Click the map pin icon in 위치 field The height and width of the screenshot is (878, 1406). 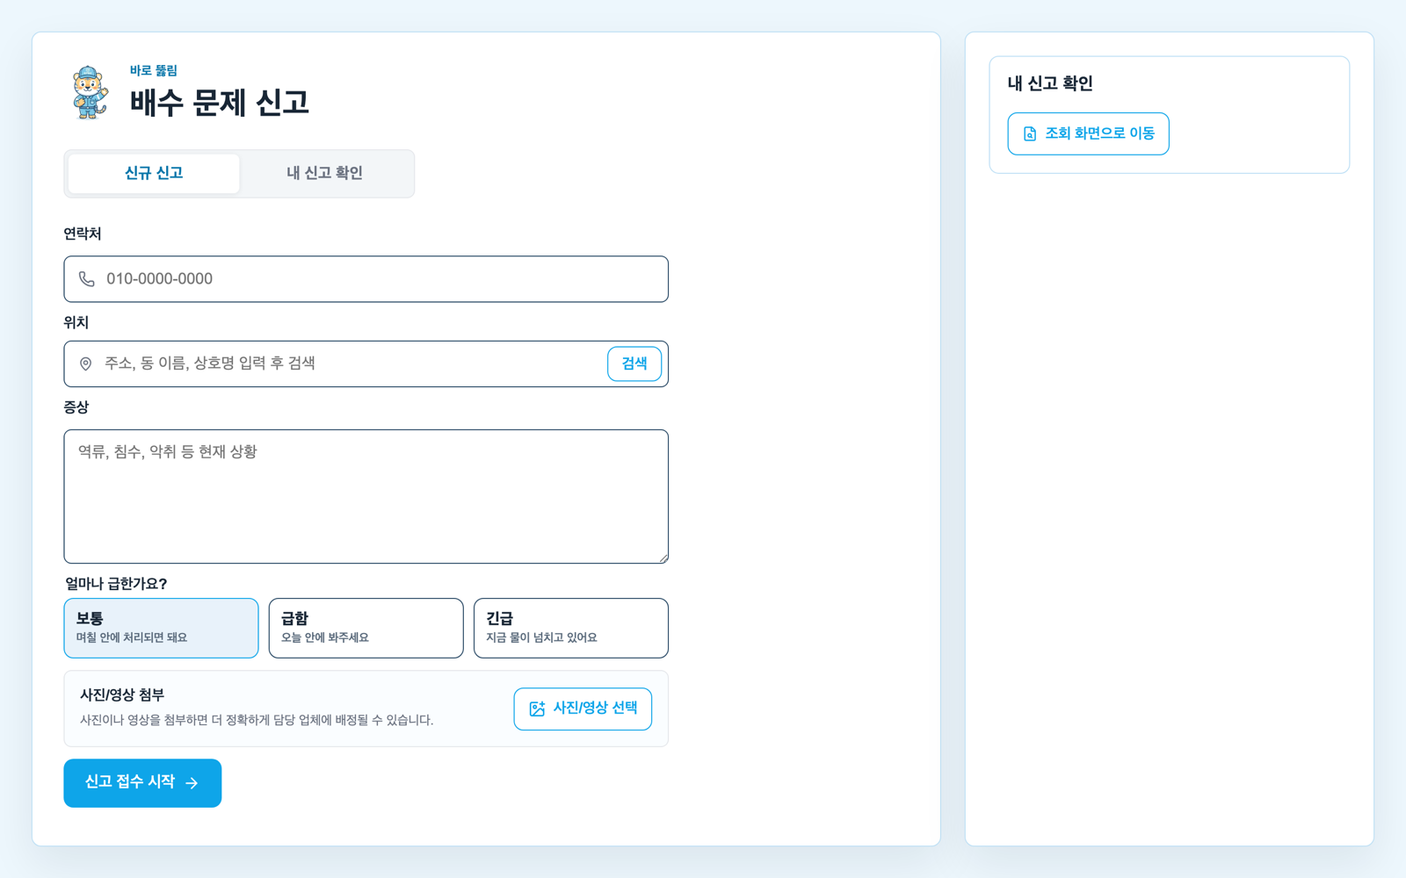pyautogui.click(x=85, y=363)
